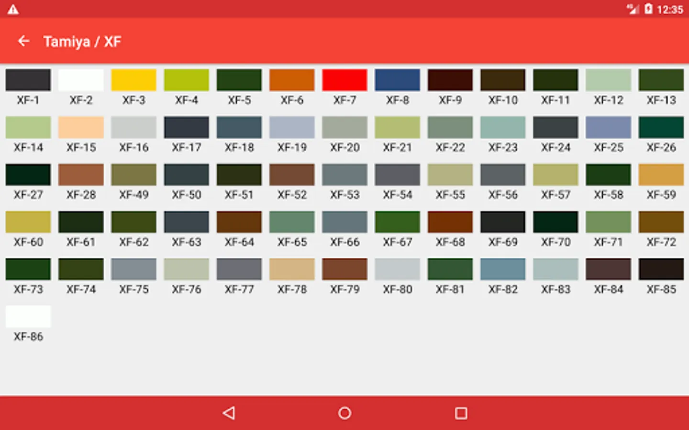Select the XF-5 dark green swatch
689x430 pixels.
point(239,80)
